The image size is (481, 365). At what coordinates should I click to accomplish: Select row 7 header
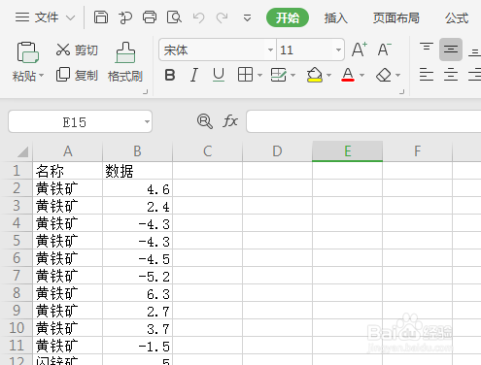[x=17, y=276]
